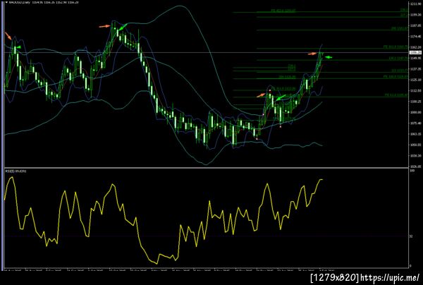Click the 1174.46 price axis label
This screenshot has width=423, height=285.
coord(415,37)
